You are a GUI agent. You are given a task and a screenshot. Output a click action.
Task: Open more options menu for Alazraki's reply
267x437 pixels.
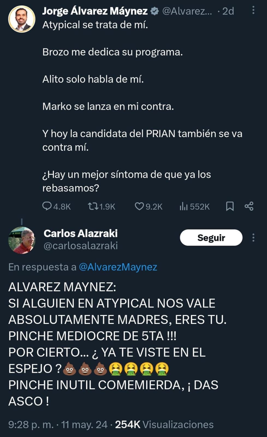click(x=253, y=238)
